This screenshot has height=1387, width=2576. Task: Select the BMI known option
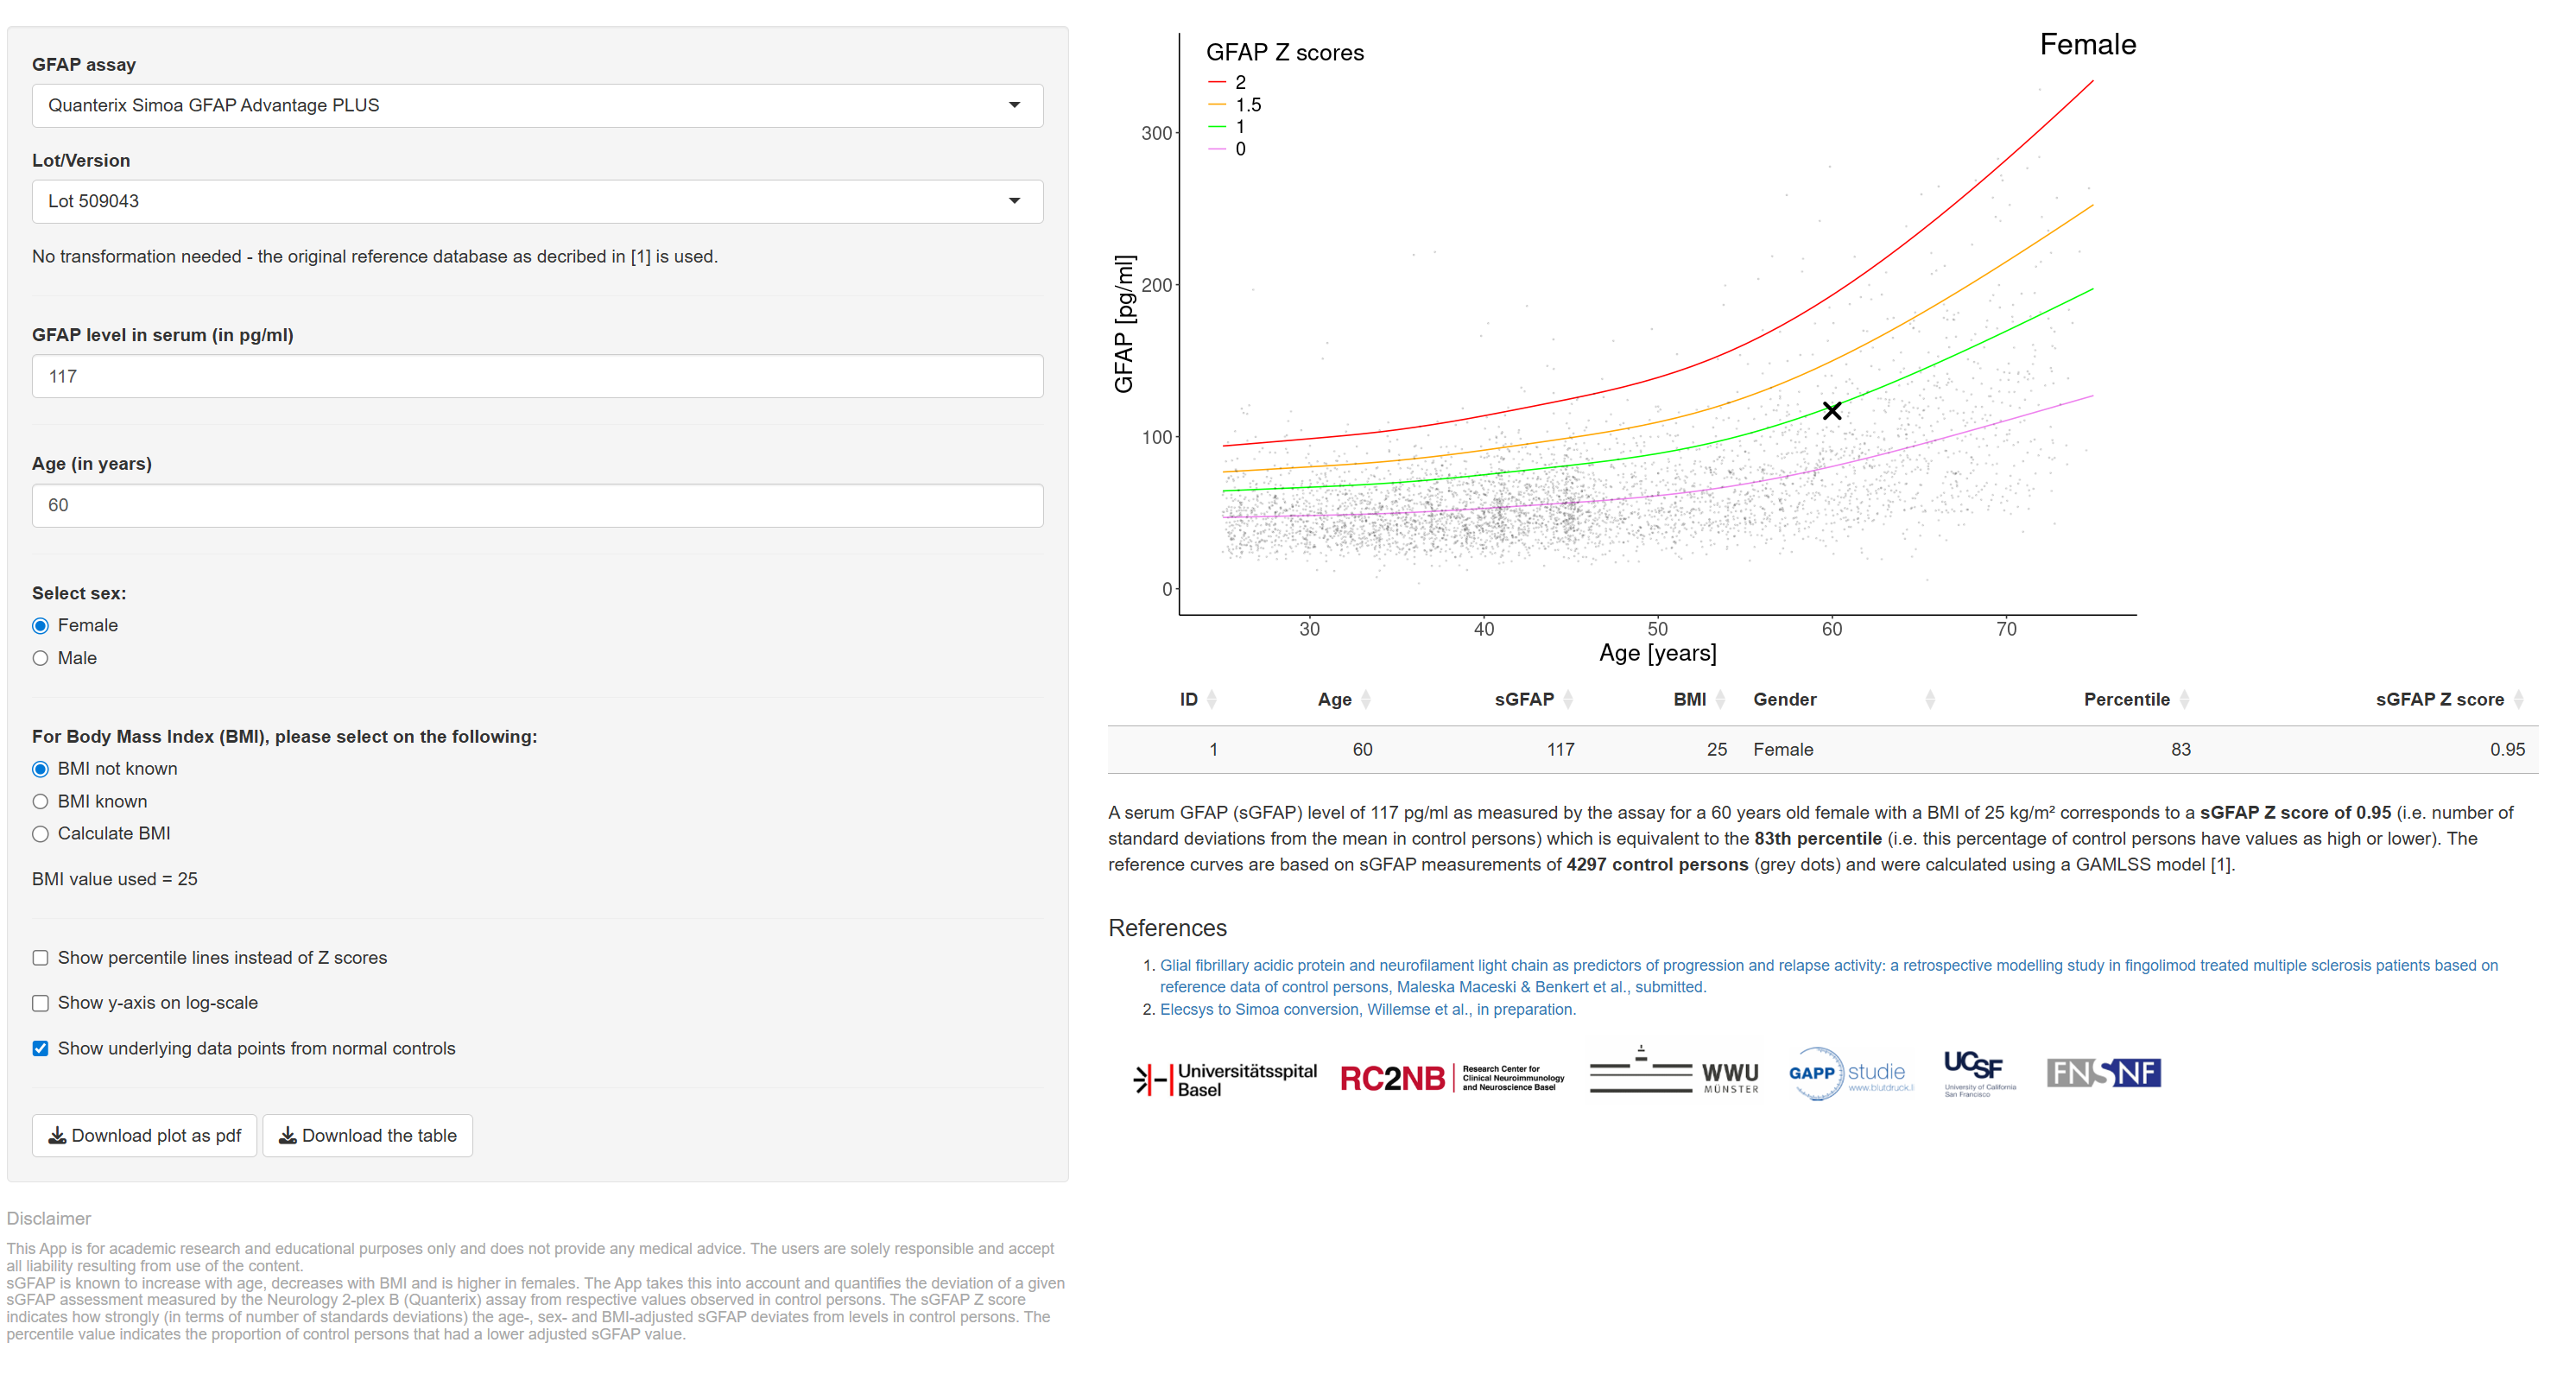41,801
